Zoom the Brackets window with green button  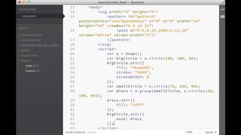[29, 2]
